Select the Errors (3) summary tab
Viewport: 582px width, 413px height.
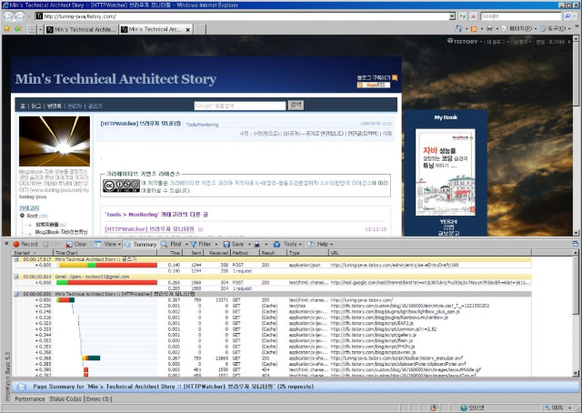(x=97, y=398)
